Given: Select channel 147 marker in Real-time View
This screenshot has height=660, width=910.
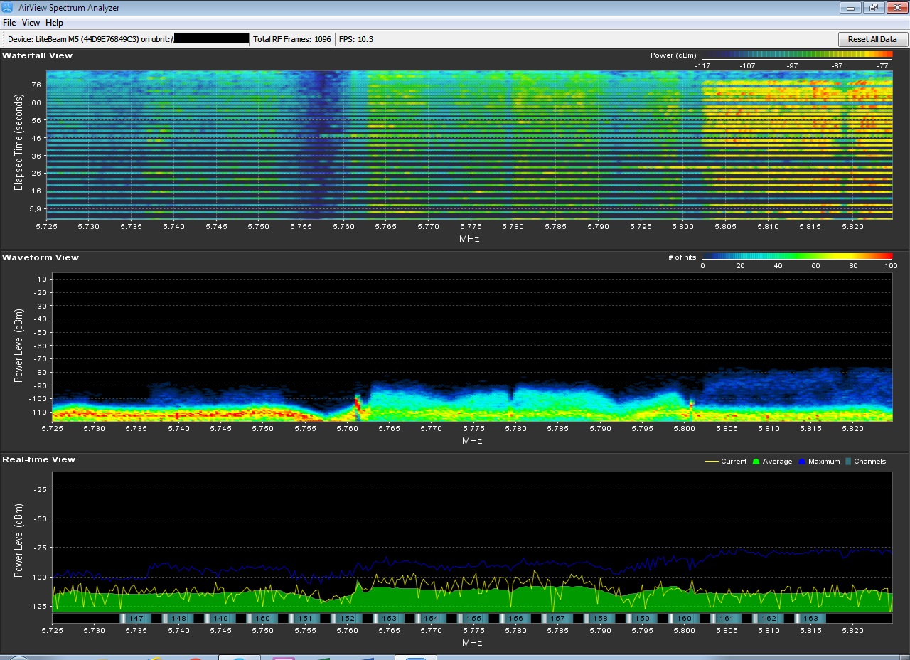Looking at the screenshot, I should tap(136, 619).
